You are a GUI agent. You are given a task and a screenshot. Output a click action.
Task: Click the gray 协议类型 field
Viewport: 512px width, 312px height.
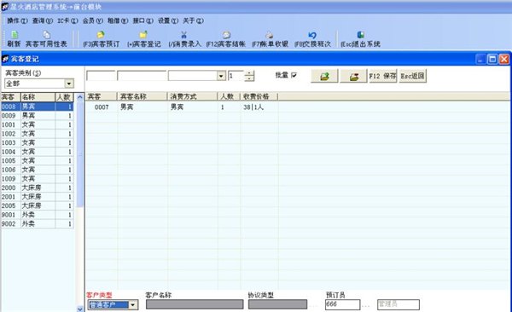point(277,304)
